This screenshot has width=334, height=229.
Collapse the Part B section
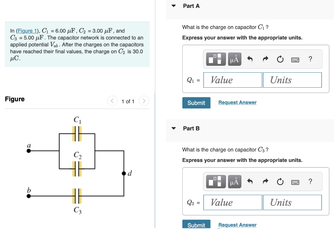click(173, 128)
